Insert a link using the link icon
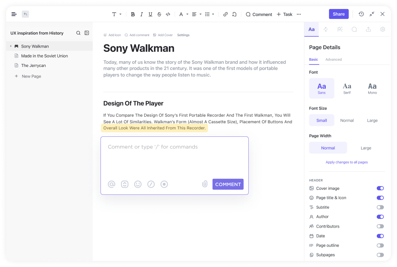 point(225,14)
